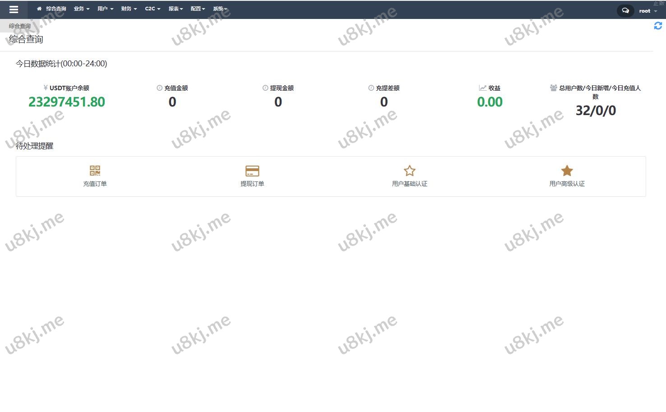The width and height of the screenshot is (666, 412).
Task: Click the 用户高级认证 text link
Action: [567, 184]
